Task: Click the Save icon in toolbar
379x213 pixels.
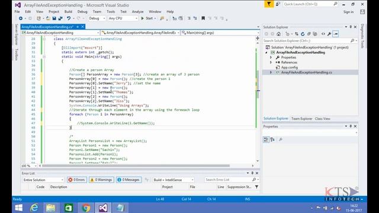Action: [54, 18]
